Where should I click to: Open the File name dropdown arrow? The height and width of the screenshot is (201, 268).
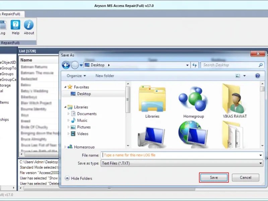click(x=261, y=155)
